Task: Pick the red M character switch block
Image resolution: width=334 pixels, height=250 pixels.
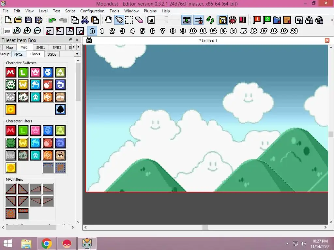Action: (x=11, y=72)
